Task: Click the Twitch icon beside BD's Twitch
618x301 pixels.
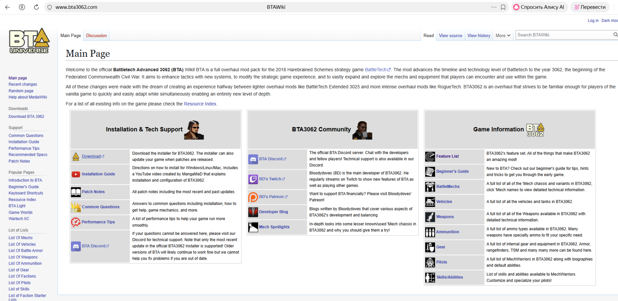Action: coord(253,179)
